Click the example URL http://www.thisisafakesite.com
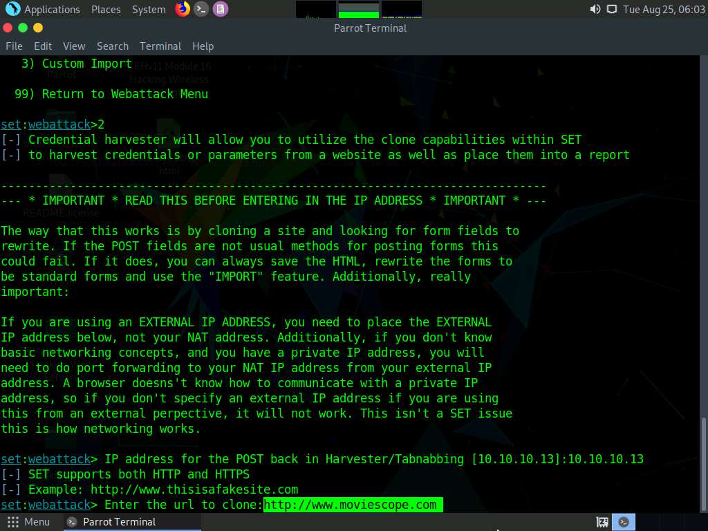The image size is (708, 531). click(194, 490)
